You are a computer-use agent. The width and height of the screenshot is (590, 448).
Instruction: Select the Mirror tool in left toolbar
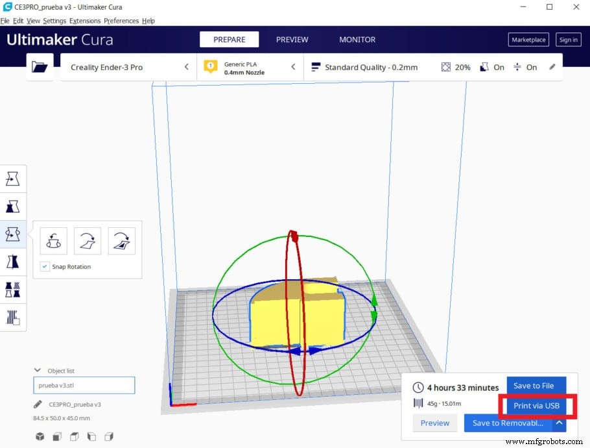pos(12,261)
